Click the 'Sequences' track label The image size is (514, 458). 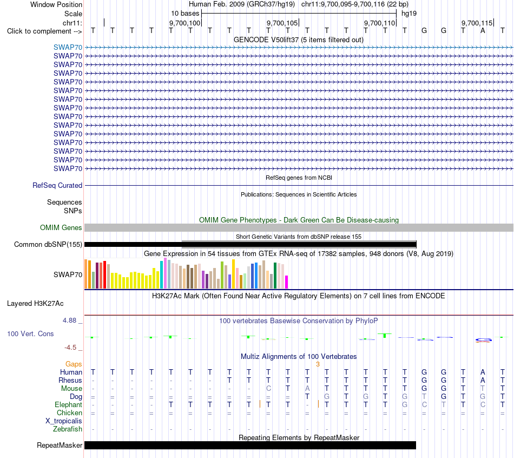click(64, 202)
